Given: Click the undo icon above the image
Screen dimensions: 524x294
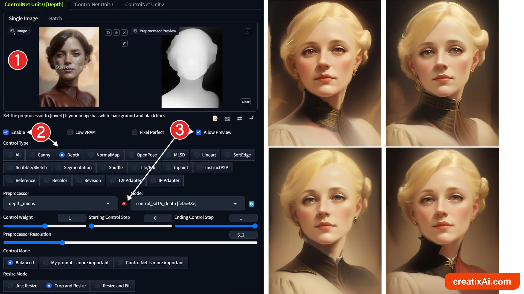Looking at the screenshot, I should [108, 33].
